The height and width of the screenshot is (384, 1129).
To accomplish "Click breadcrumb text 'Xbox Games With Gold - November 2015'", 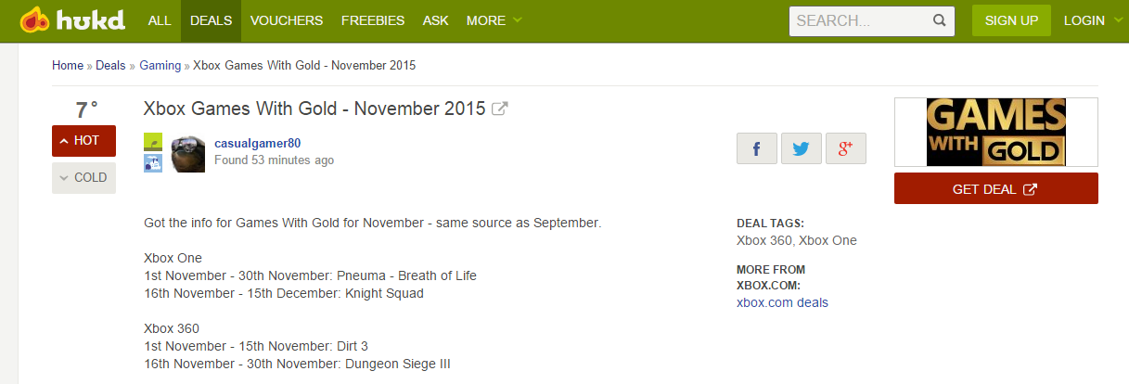I will click(304, 65).
